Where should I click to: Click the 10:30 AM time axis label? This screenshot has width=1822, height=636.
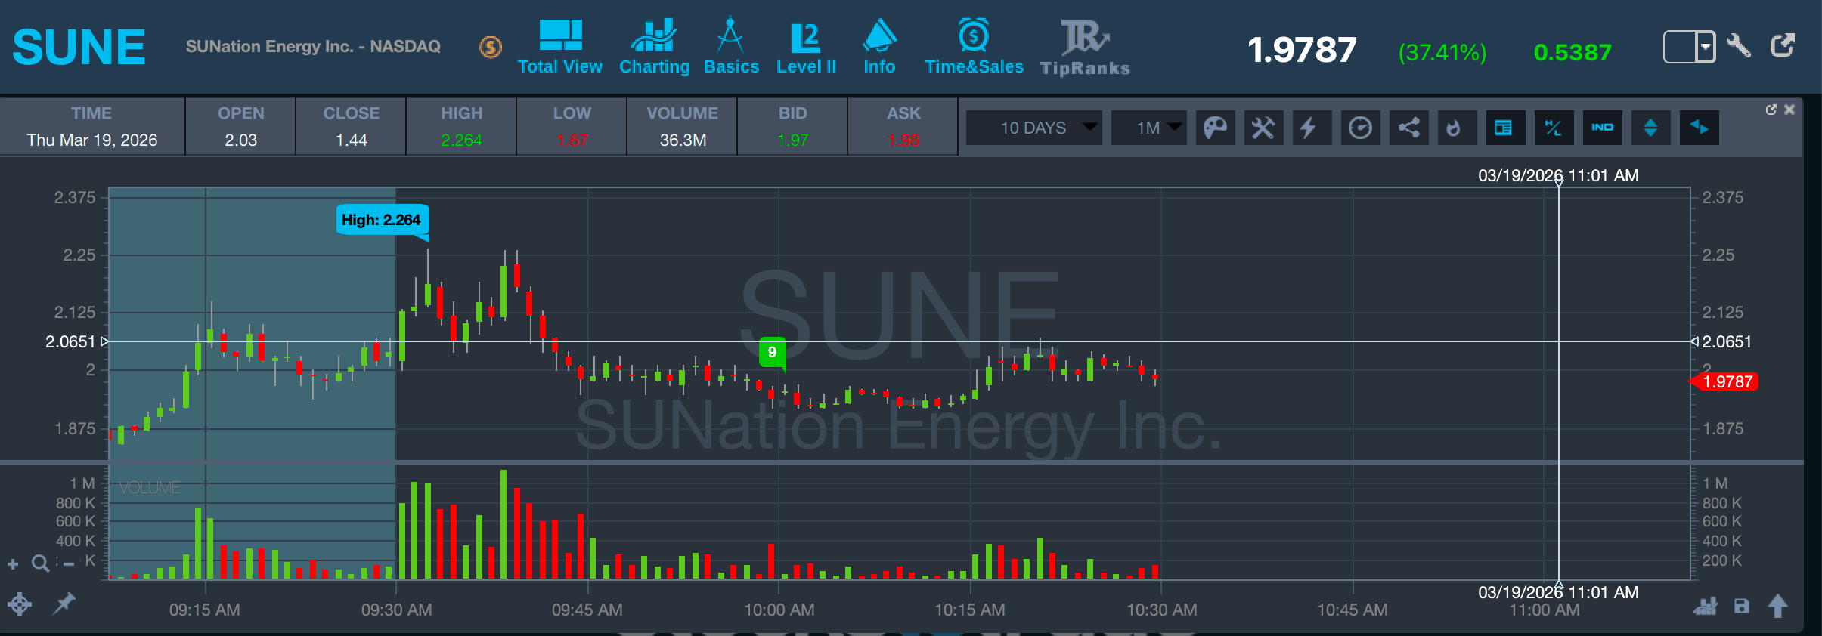point(1161,610)
